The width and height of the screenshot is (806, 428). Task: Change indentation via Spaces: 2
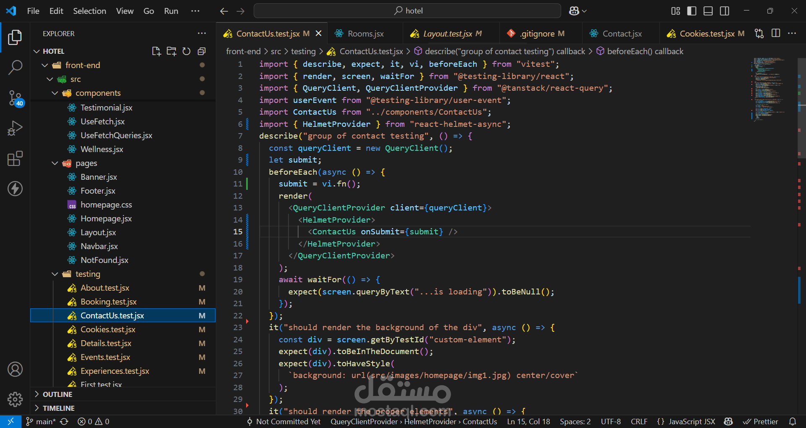[575, 421]
